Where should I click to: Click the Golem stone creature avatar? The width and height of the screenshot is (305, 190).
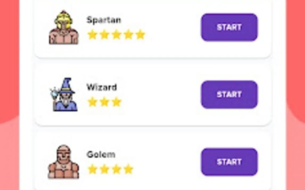click(64, 162)
